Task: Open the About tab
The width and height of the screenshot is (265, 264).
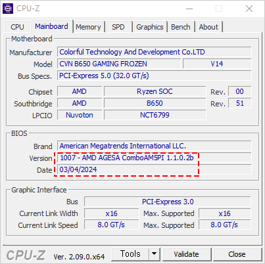Action: tap(208, 27)
